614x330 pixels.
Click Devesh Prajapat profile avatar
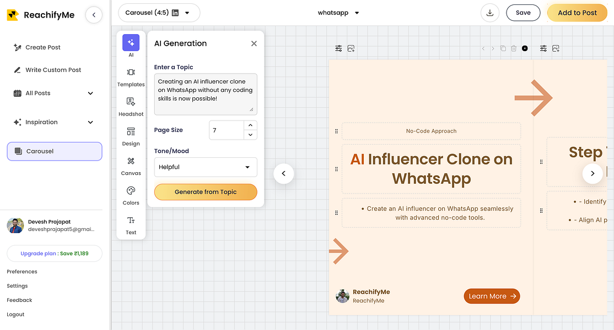point(15,226)
